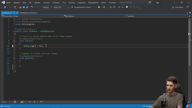The height and width of the screenshot is (108, 192).
Task: Open the Справка menu
Action: click(x=112, y=3)
